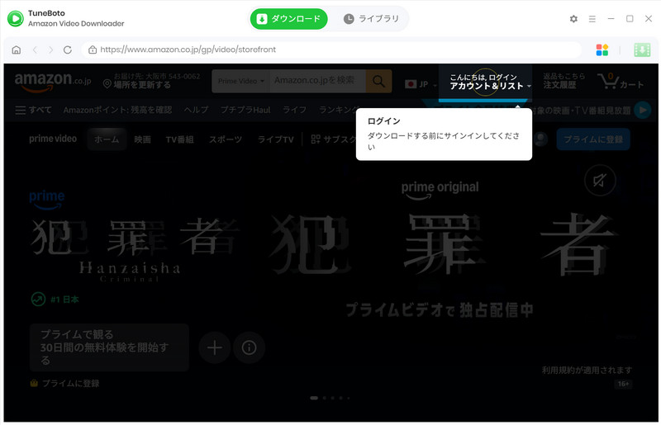Expand the Prime Video search category dropdown
This screenshot has height=425, width=661.
(240, 81)
